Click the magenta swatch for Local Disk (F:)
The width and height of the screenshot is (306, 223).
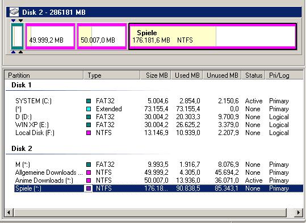(x=89, y=133)
